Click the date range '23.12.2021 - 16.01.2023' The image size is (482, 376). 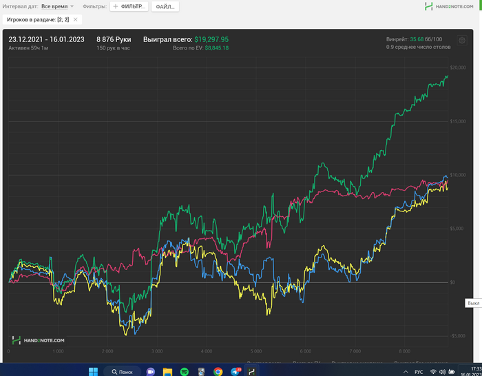(46, 40)
